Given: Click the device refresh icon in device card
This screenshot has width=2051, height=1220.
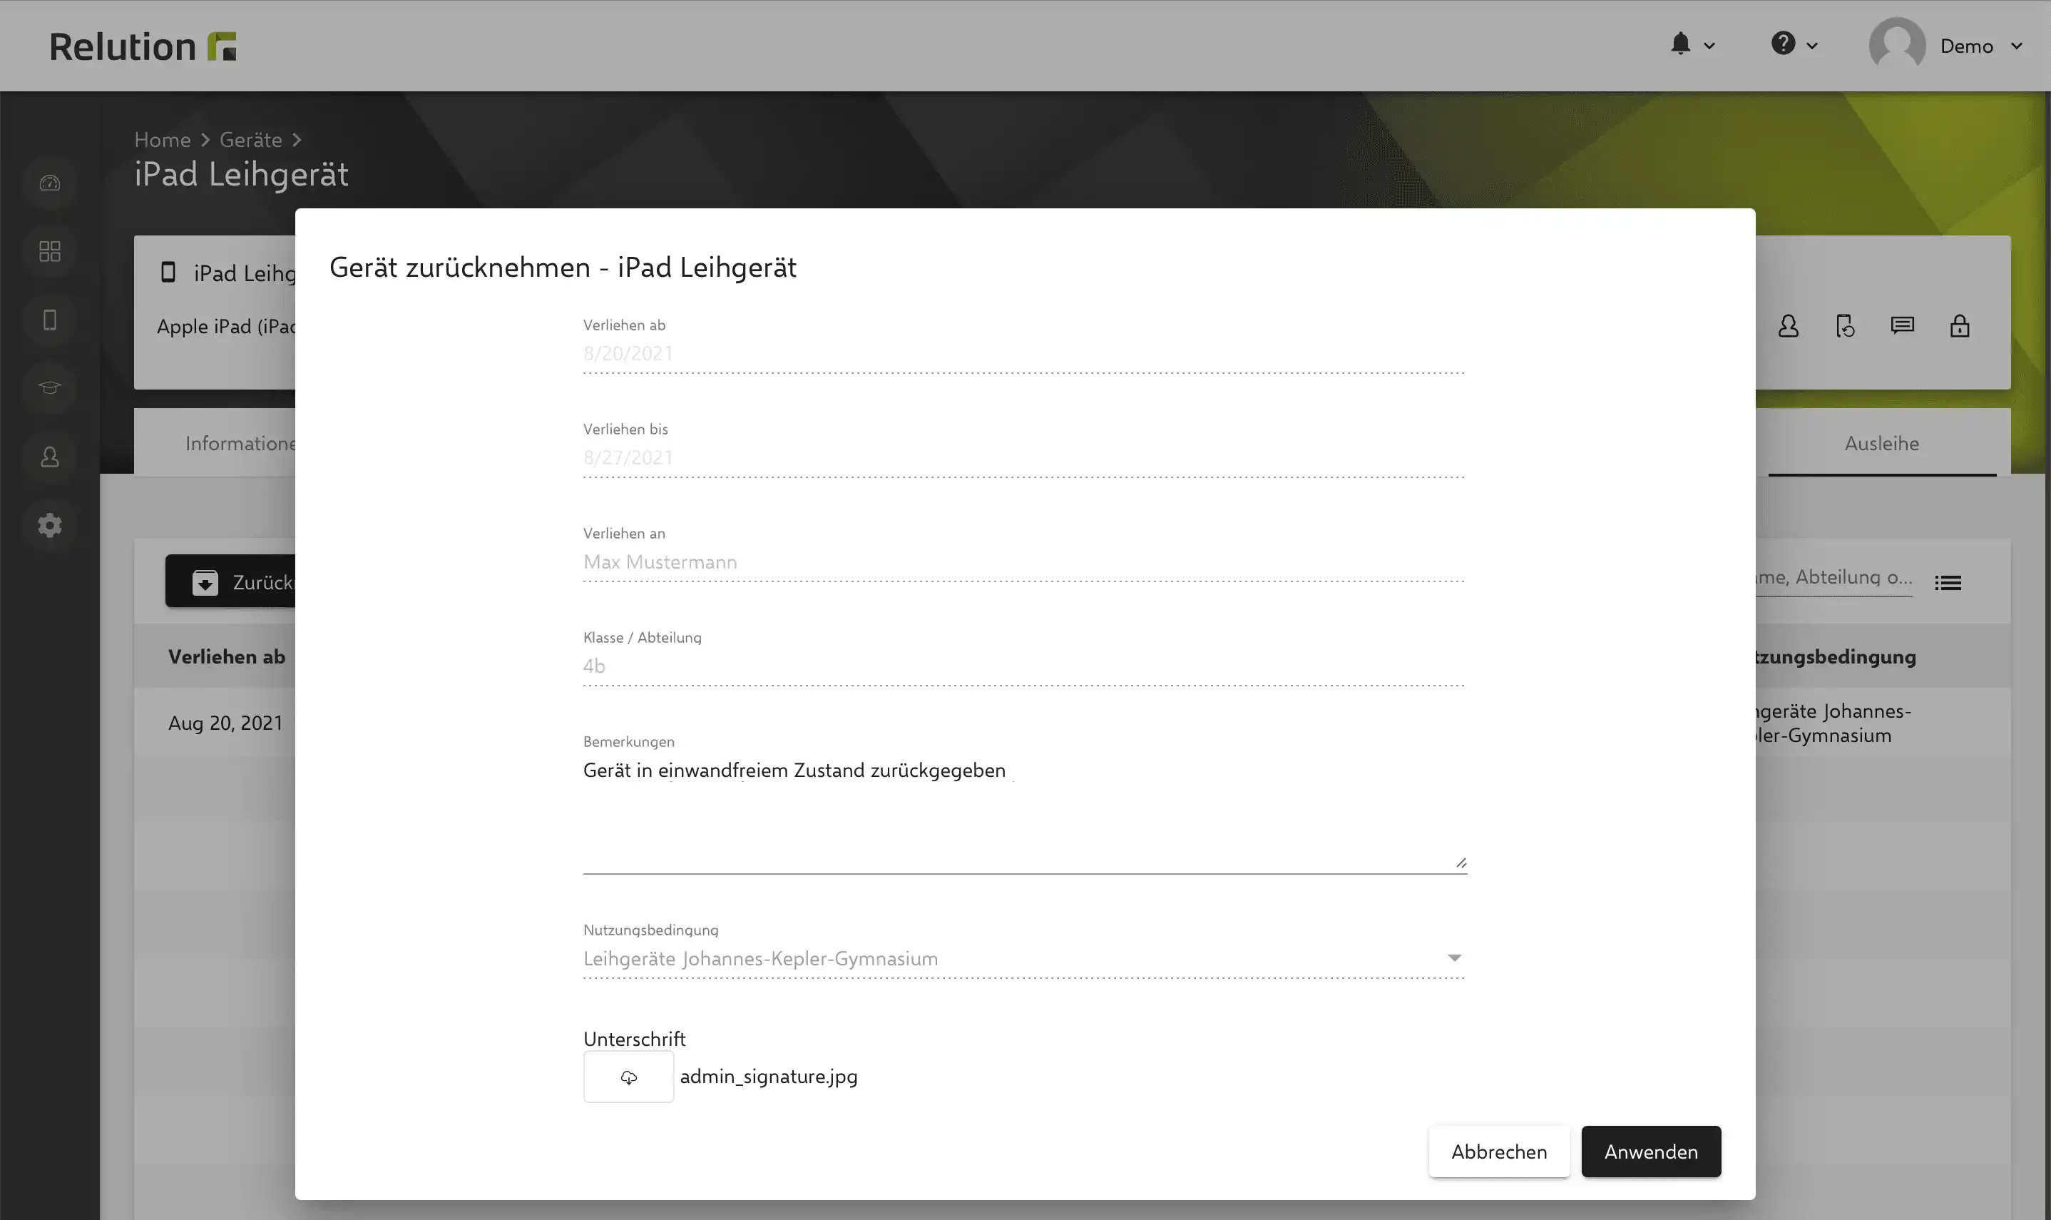Looking at the screenshot, I should click(x=1846, y=326).
